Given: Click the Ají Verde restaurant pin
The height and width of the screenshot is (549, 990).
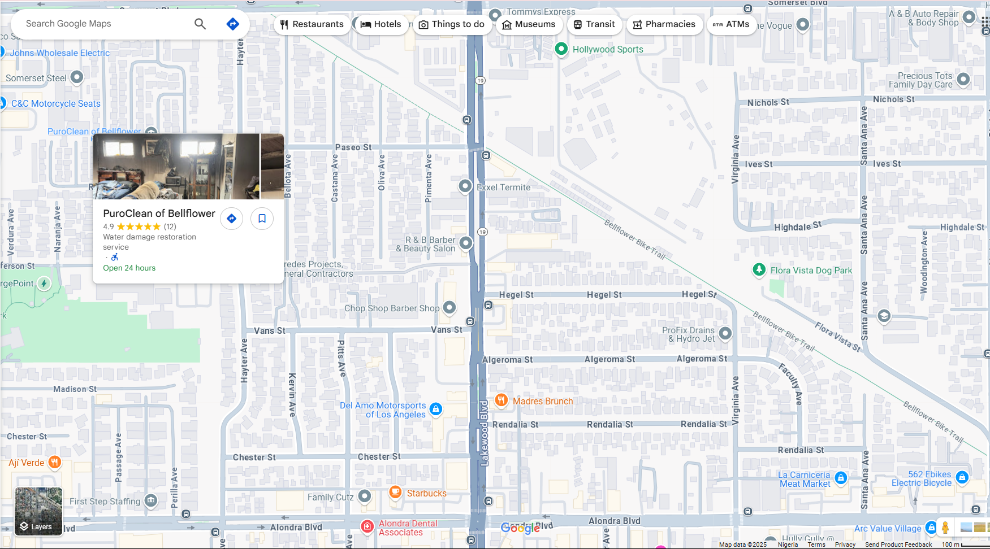Looking at the screenshot, I should pyautogui.click(x=54, y=463).
